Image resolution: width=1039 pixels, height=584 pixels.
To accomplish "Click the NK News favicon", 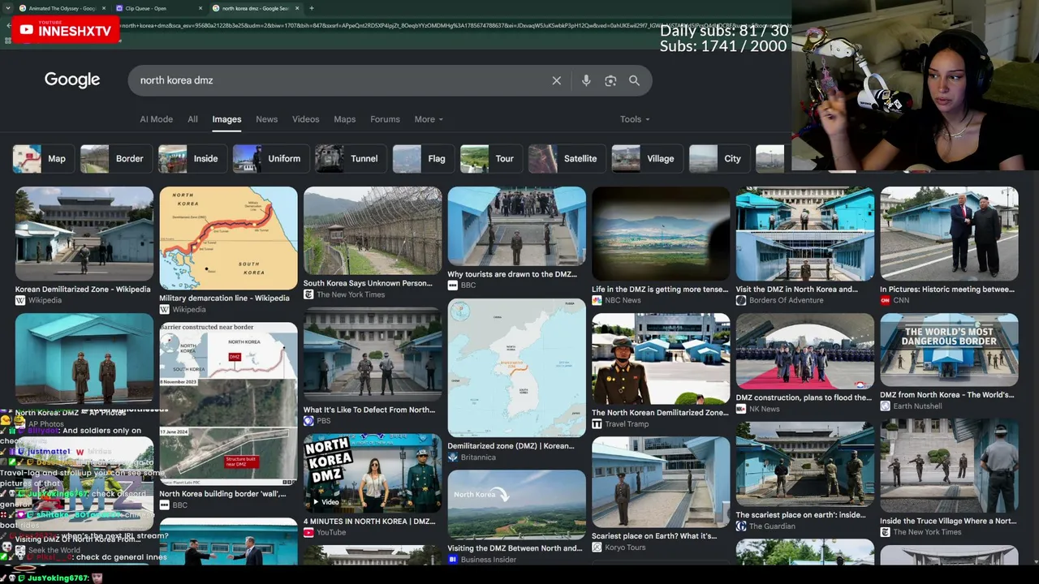I will pos(741,409).
